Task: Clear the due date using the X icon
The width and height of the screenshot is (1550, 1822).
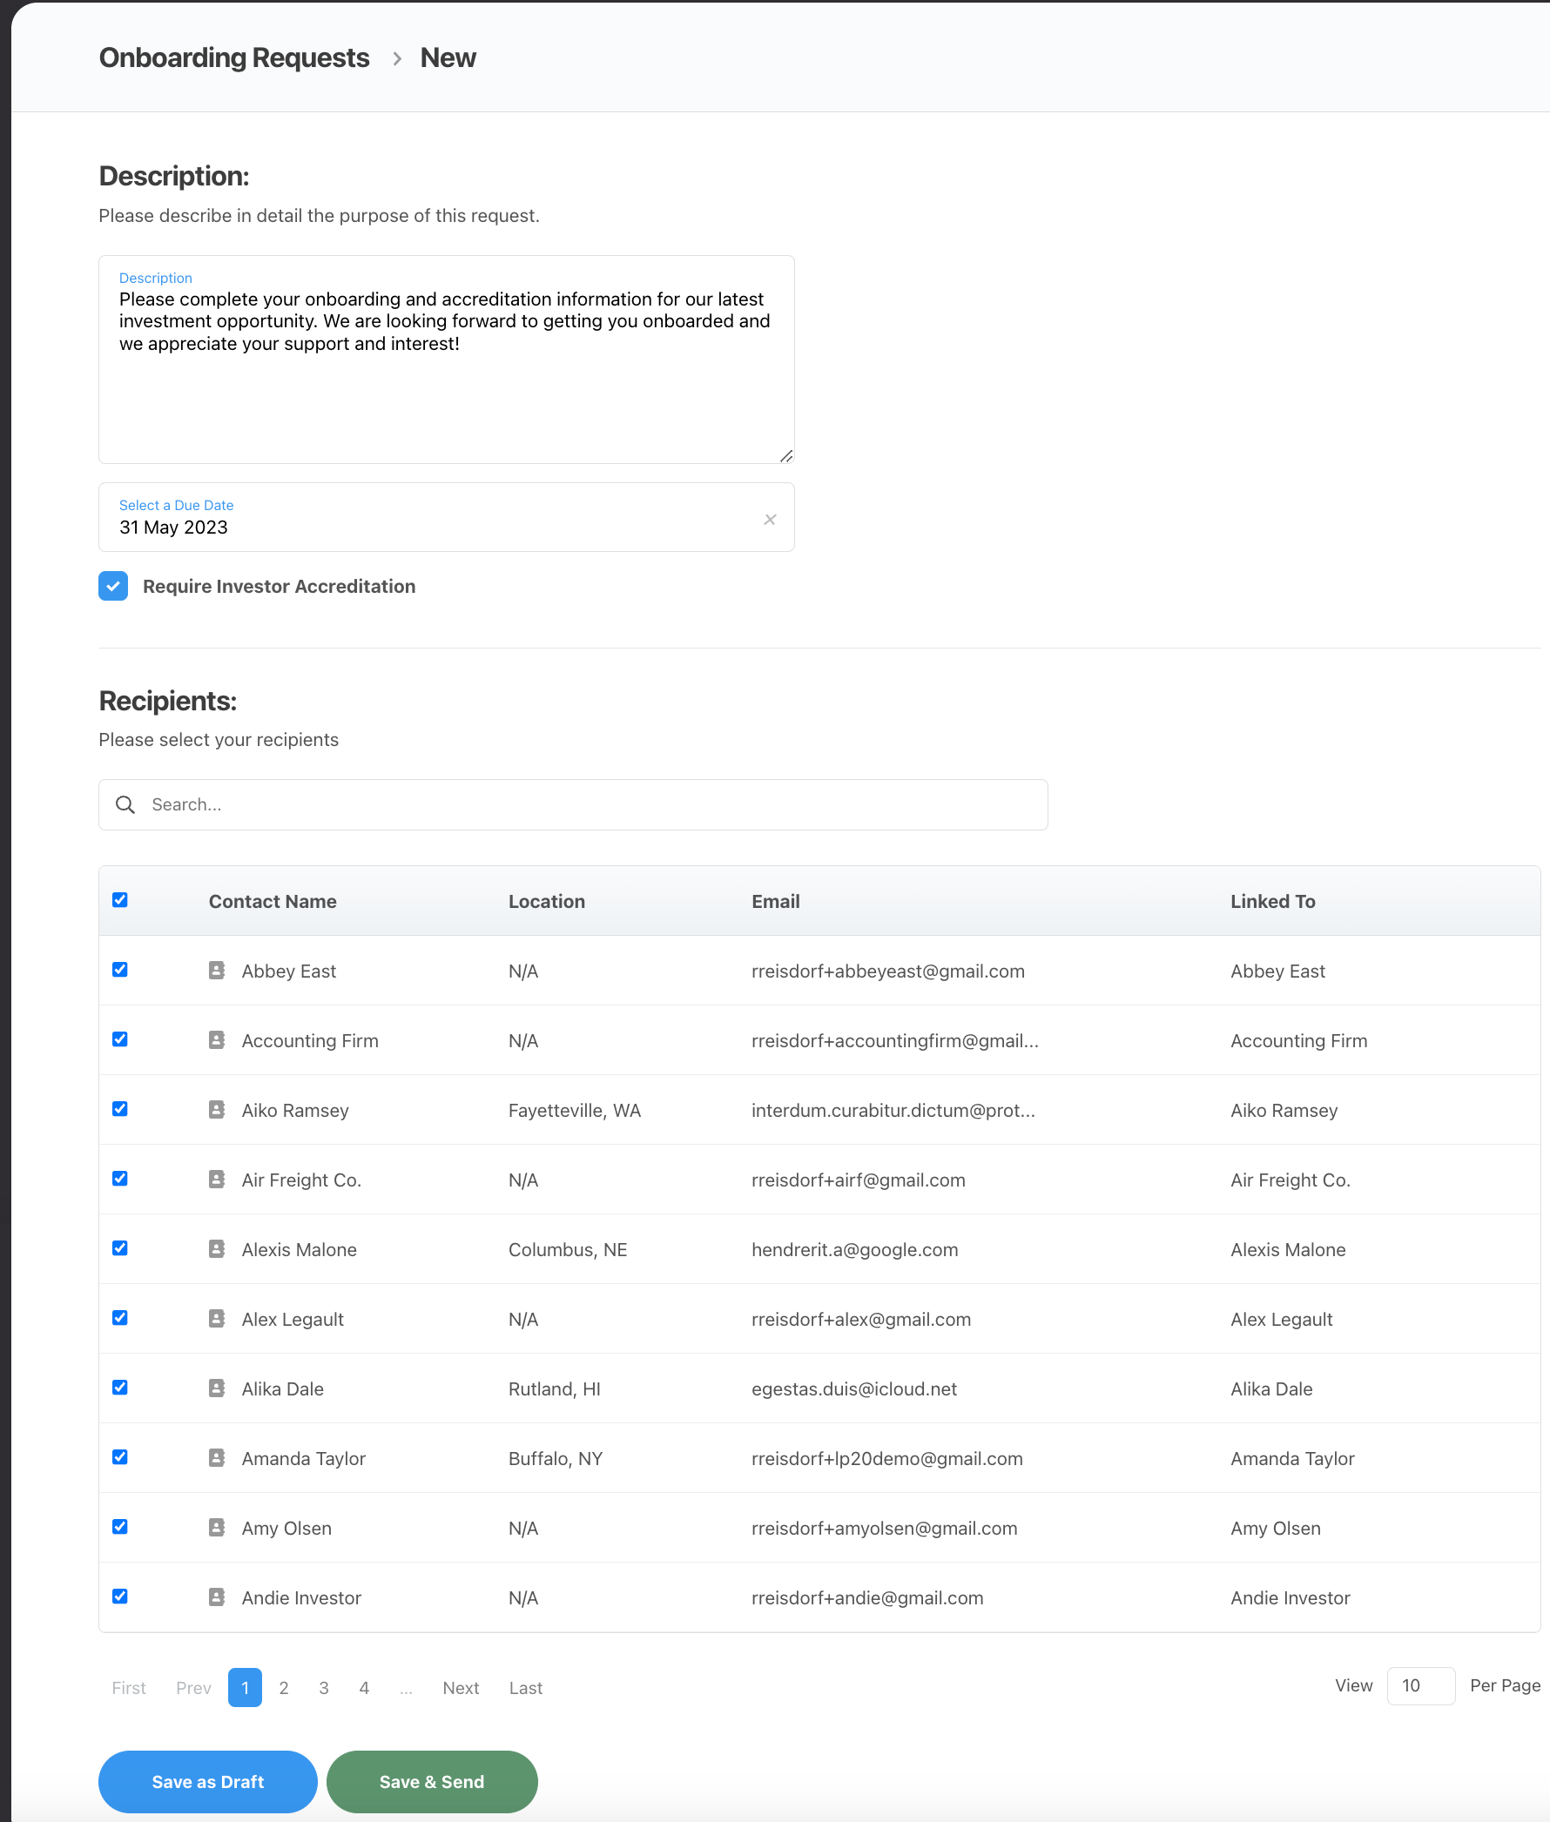Action: [x=770, y=518]
